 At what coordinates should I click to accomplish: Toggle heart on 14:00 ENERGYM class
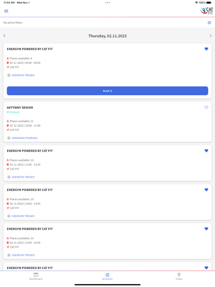pos(206,189)
